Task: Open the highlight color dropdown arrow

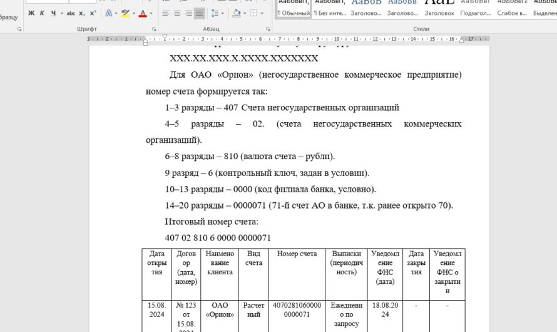Action: (x=133, y=14)
